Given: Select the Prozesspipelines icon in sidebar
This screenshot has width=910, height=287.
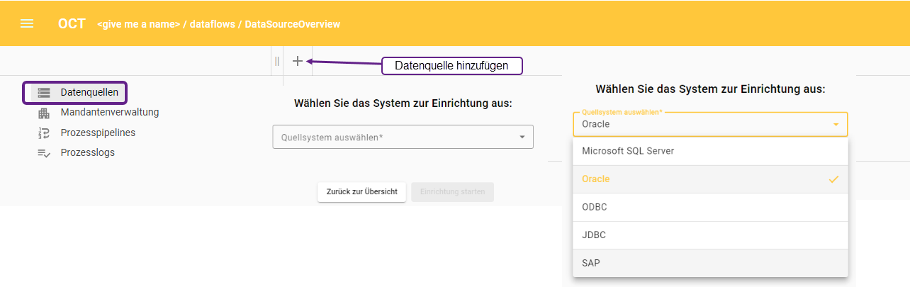Looking at the screenshot, I should [x=44, y=133].
